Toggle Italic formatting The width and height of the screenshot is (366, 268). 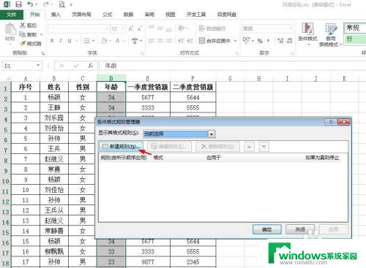(x=61, y=41)
